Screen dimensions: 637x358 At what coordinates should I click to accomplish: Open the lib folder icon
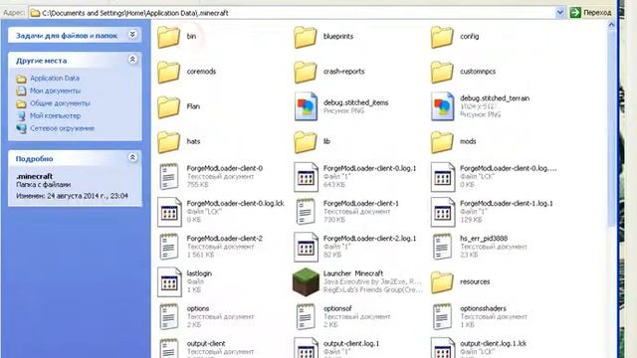tap(306, 141)
